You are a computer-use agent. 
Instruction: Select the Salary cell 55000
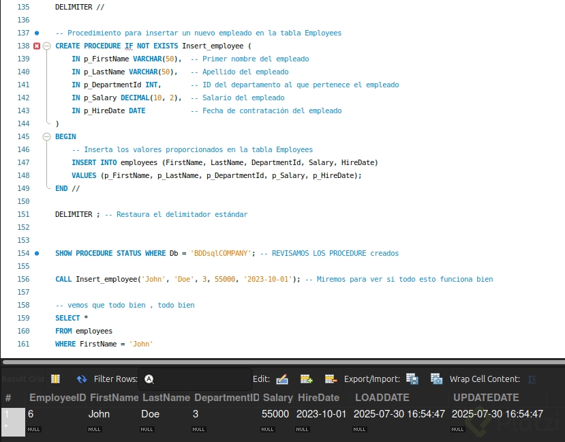pos(275,414)
